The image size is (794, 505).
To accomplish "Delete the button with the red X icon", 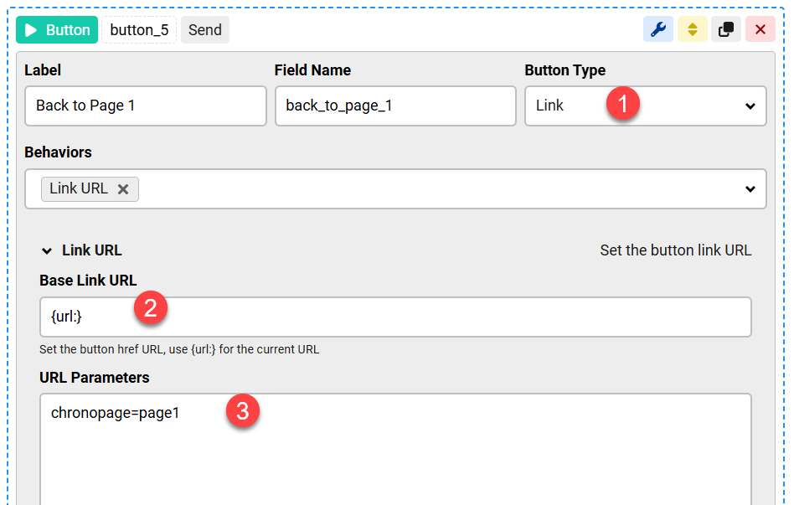I will coord(760,29).
